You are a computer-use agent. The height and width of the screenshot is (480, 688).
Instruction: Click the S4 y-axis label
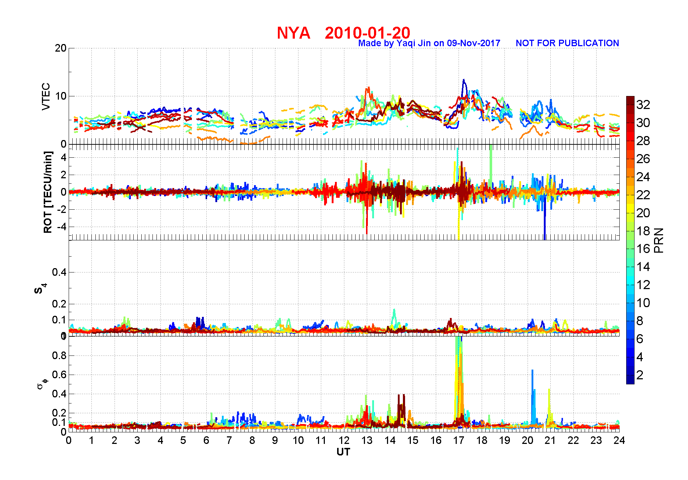click(x=40, y=289)
